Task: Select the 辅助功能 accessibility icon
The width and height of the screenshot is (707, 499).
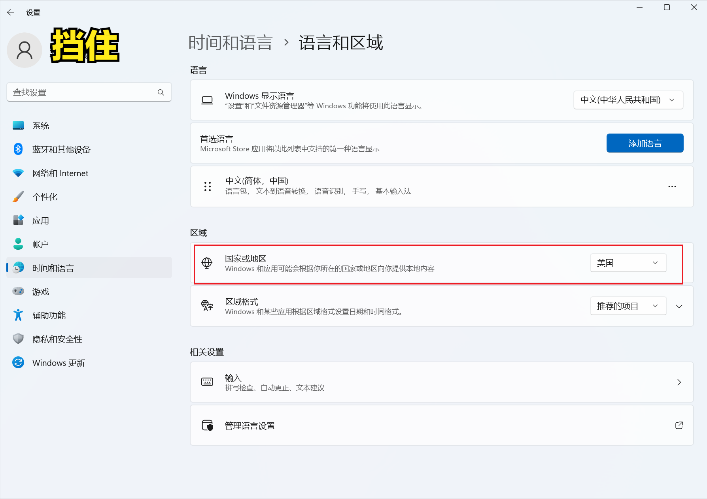Action: pos(18,315)
